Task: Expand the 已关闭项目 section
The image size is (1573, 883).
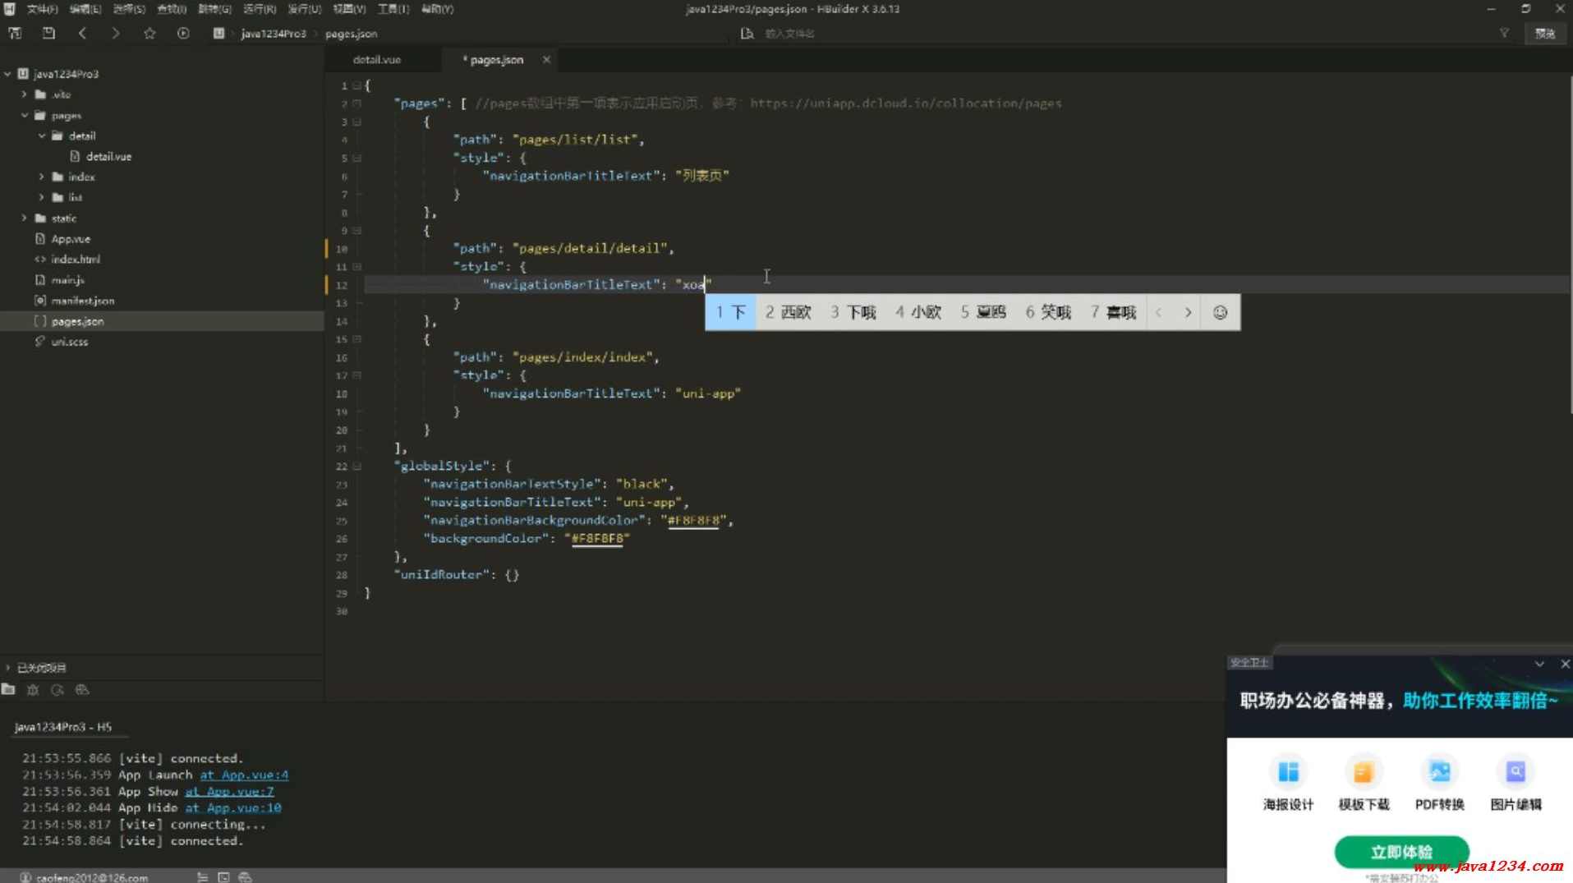Action: [x=8, y=668]
